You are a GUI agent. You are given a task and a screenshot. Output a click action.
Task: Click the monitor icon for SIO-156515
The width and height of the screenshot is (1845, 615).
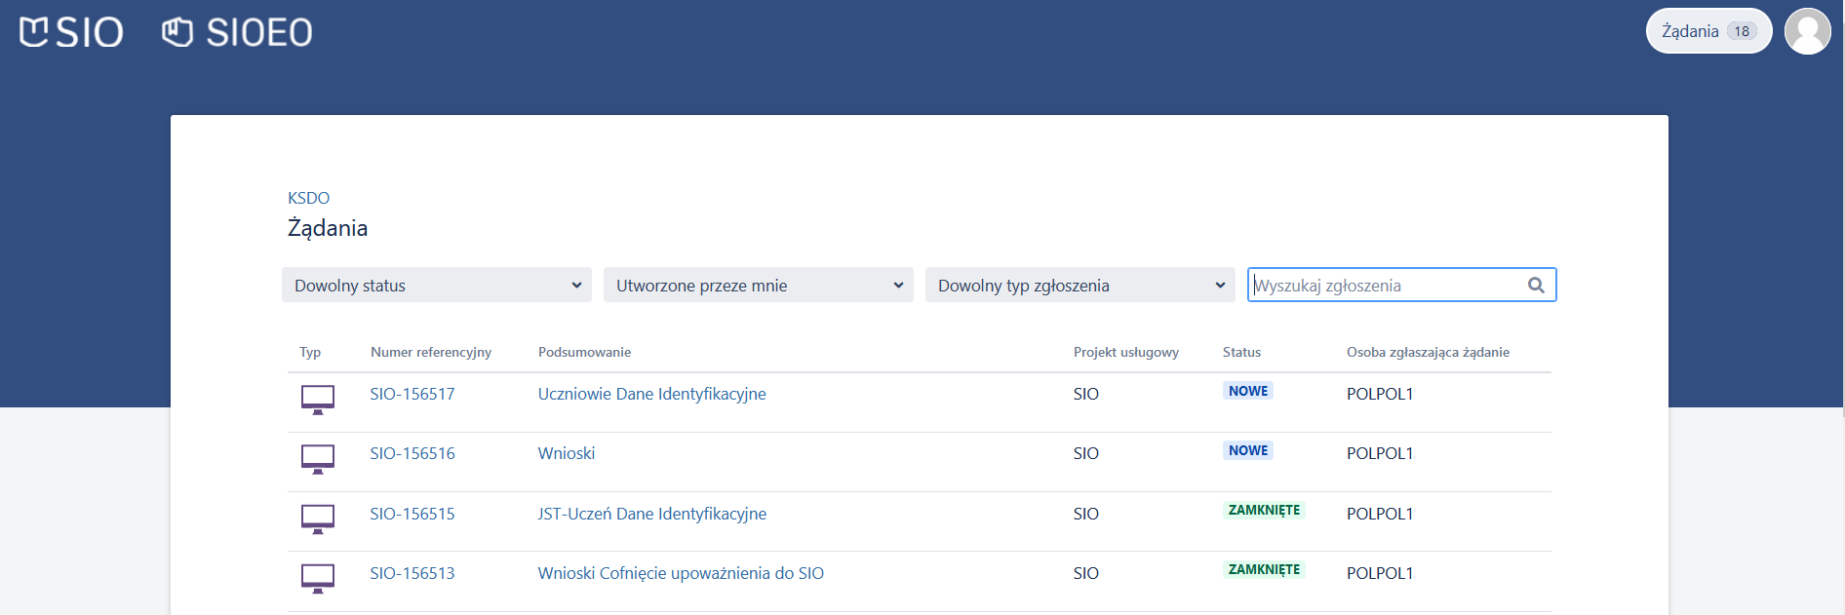click(x=318, y=519)
